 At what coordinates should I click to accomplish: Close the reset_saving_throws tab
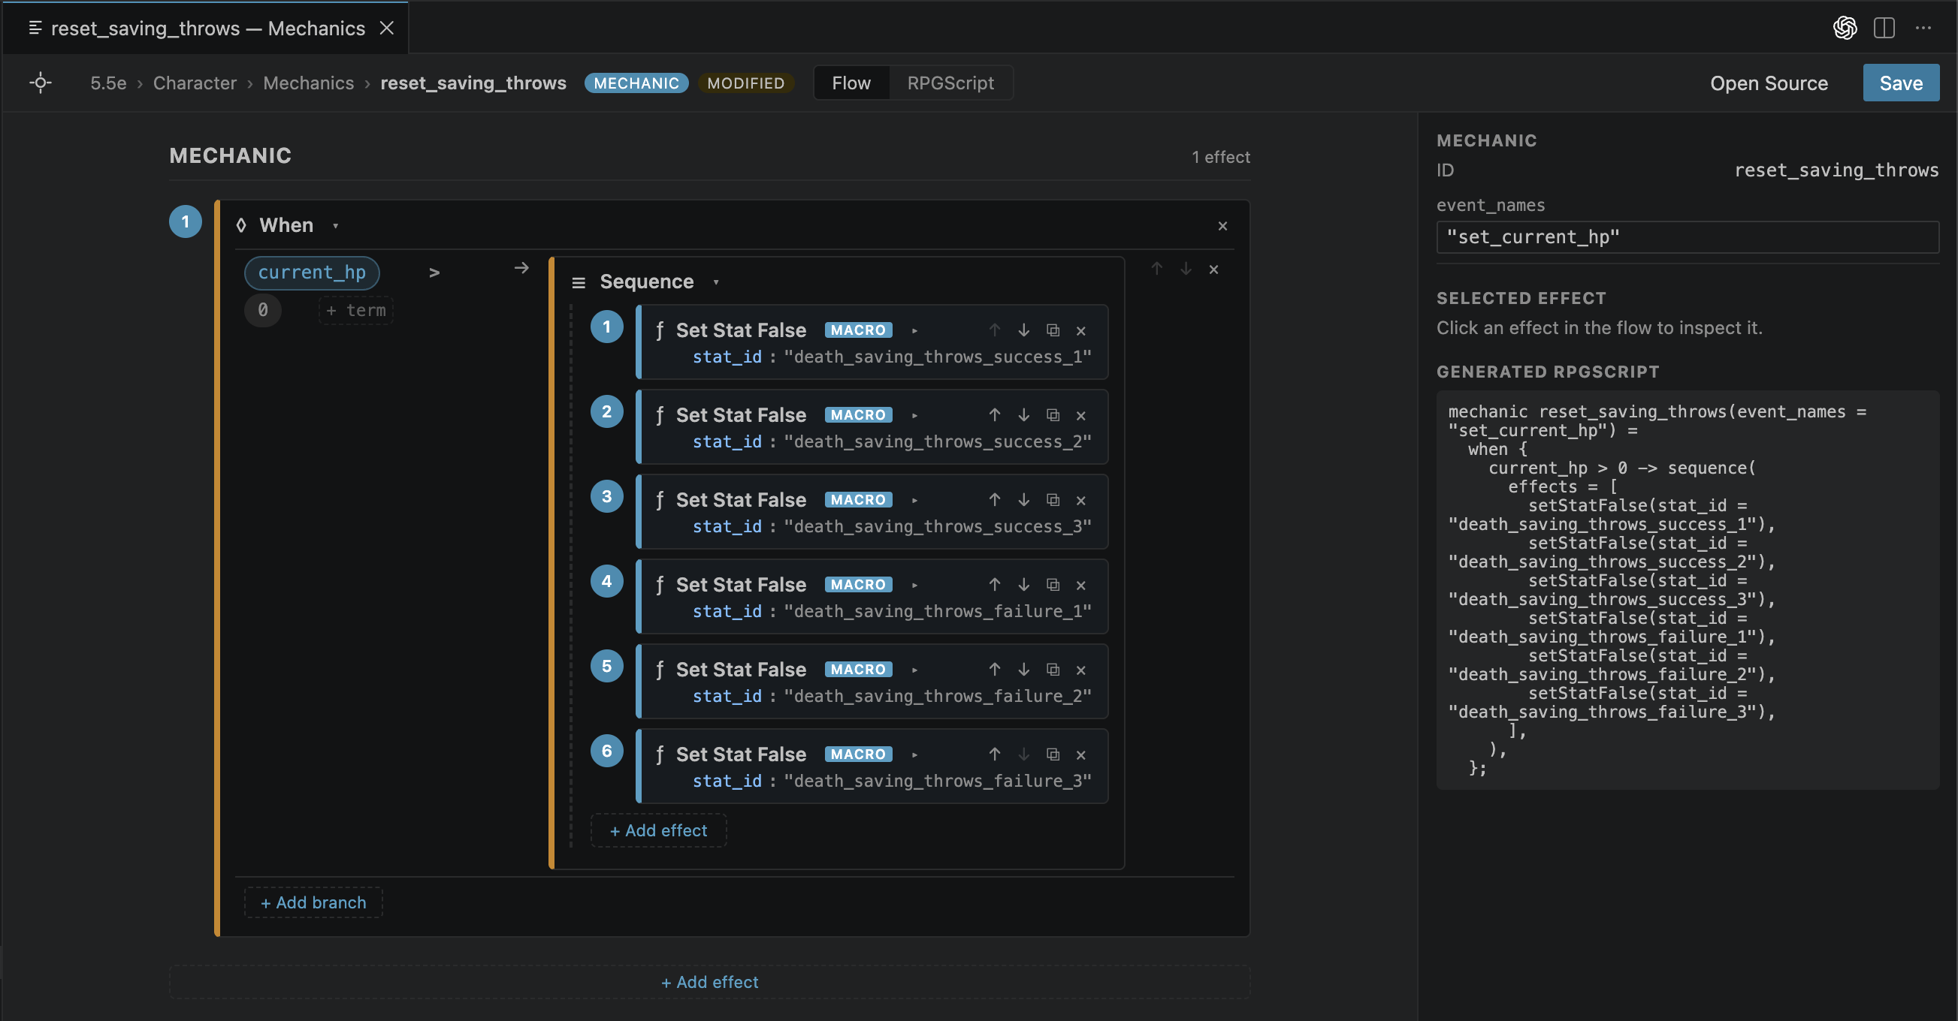tap(387, 28)
